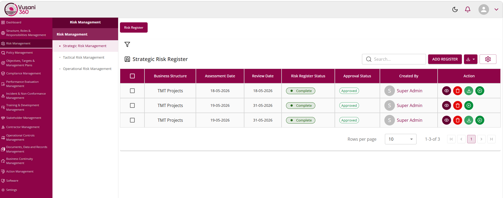Collapse the Risk Management submenu header
The height and width of the screenshot is (198, 503).
pyautogui.click(x=85, y=34)
